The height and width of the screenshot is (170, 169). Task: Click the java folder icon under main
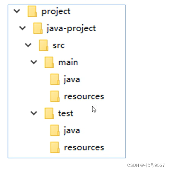tap(55, 80)
